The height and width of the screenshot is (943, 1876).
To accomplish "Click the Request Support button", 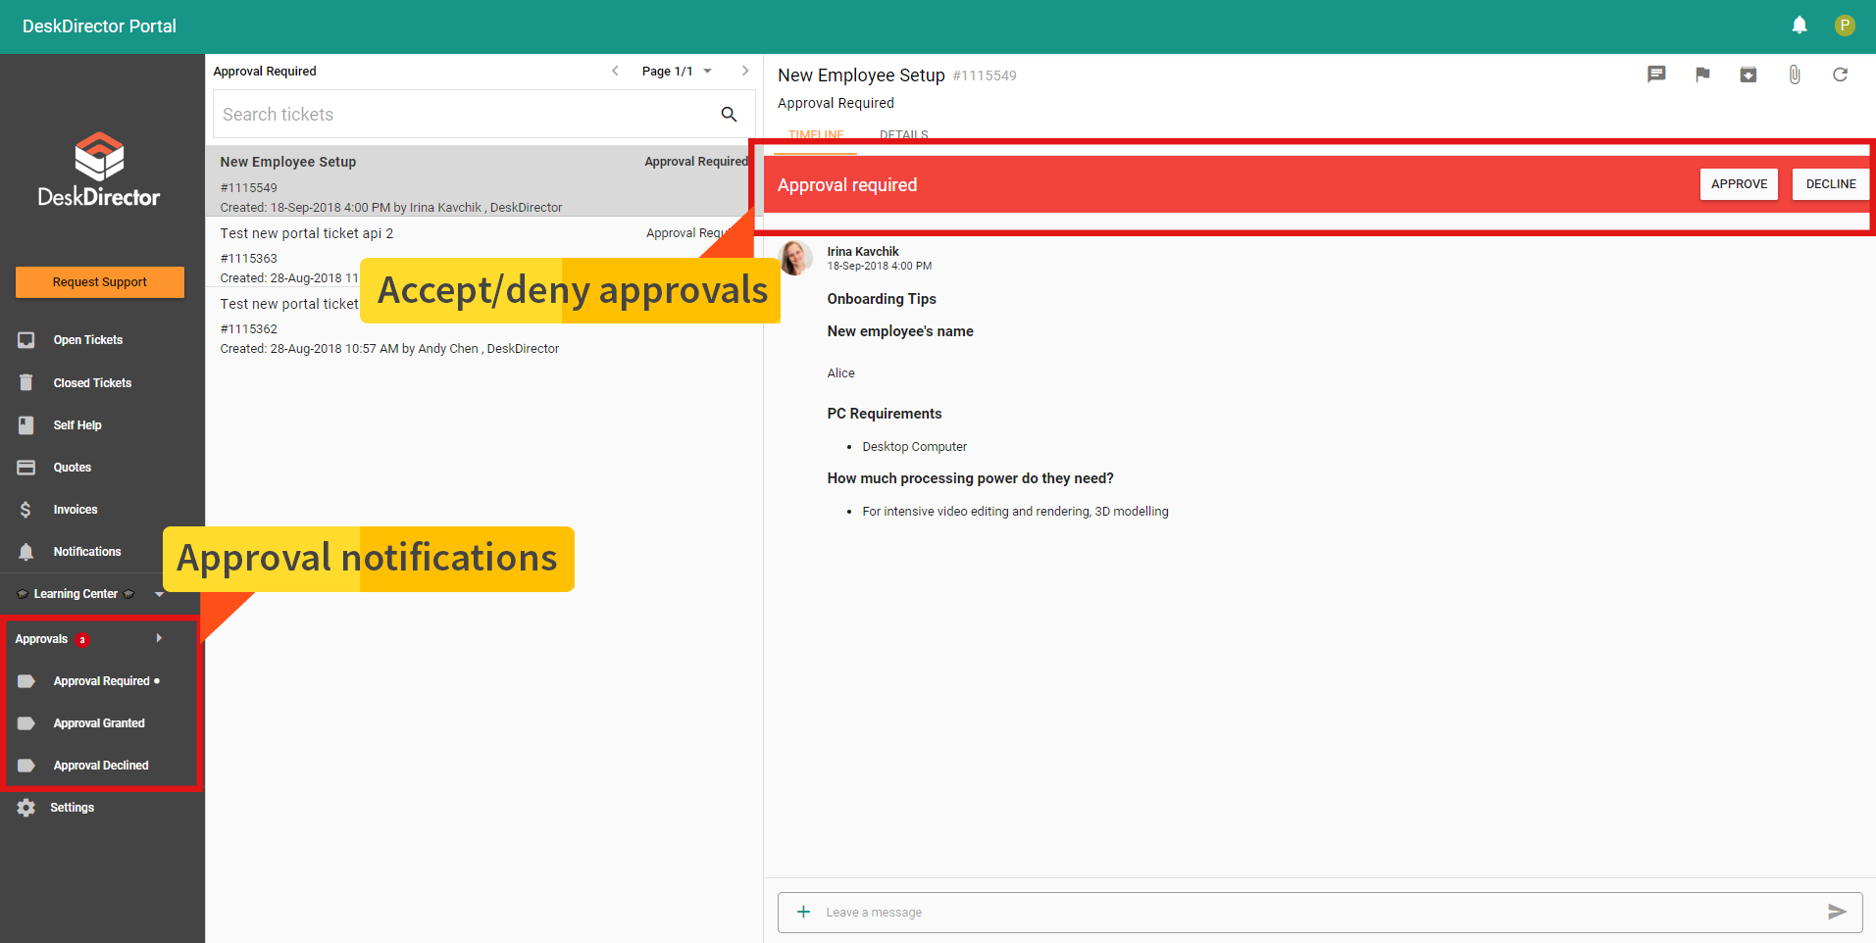I will click(99, 281).
